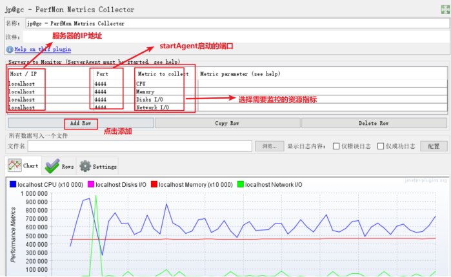Click the 1 000 000 y-axis value
This screenshot has width=451, height=277.
(34, 194)
